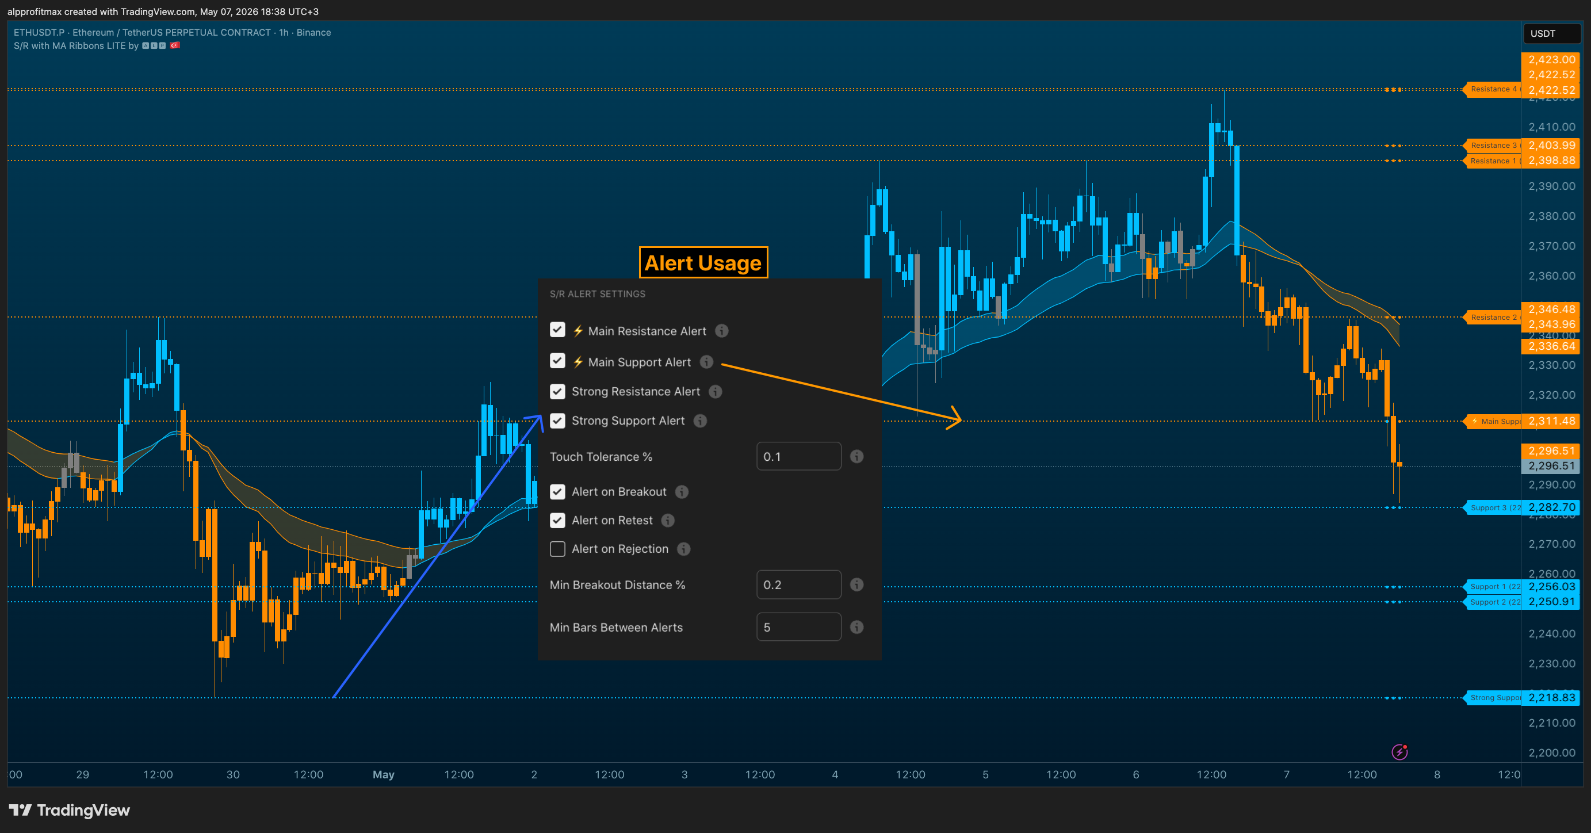Image resolution: width=1591 pixels, height=833 pixels.
Task: Click info icon for Min Bars Between Alerts
Action: [856, 626]
